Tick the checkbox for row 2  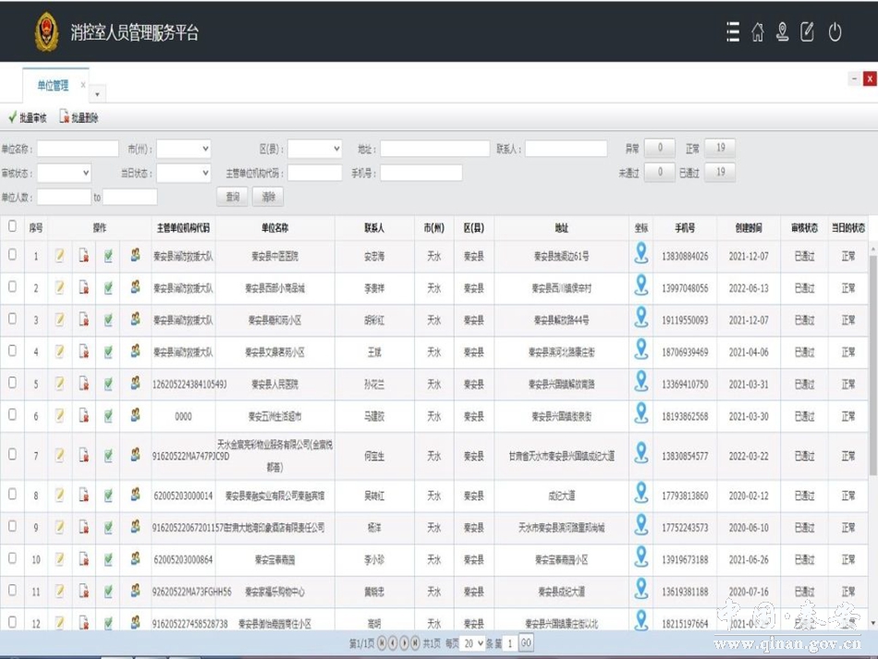point(12,287)
